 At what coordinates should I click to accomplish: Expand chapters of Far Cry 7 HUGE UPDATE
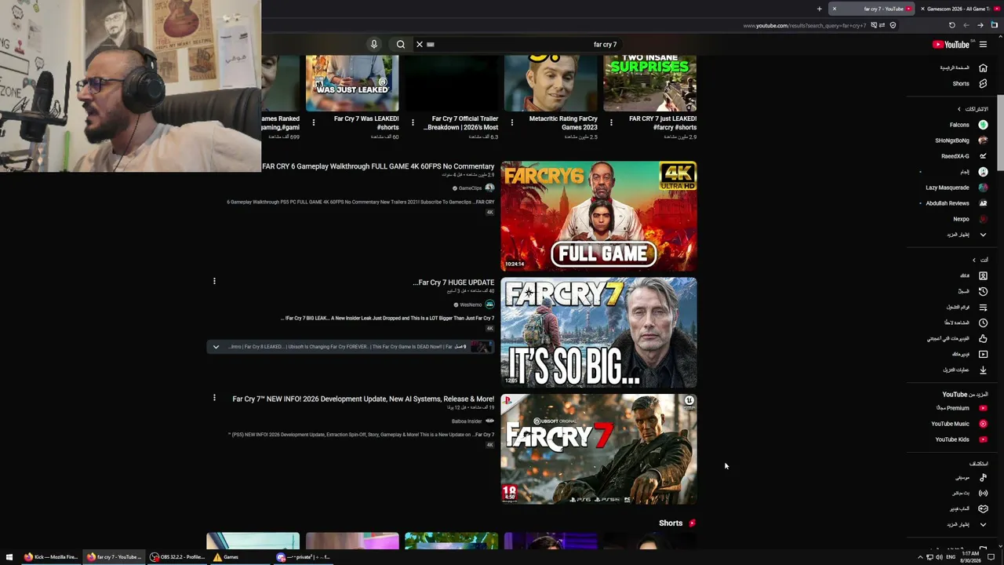click(216, 347)
